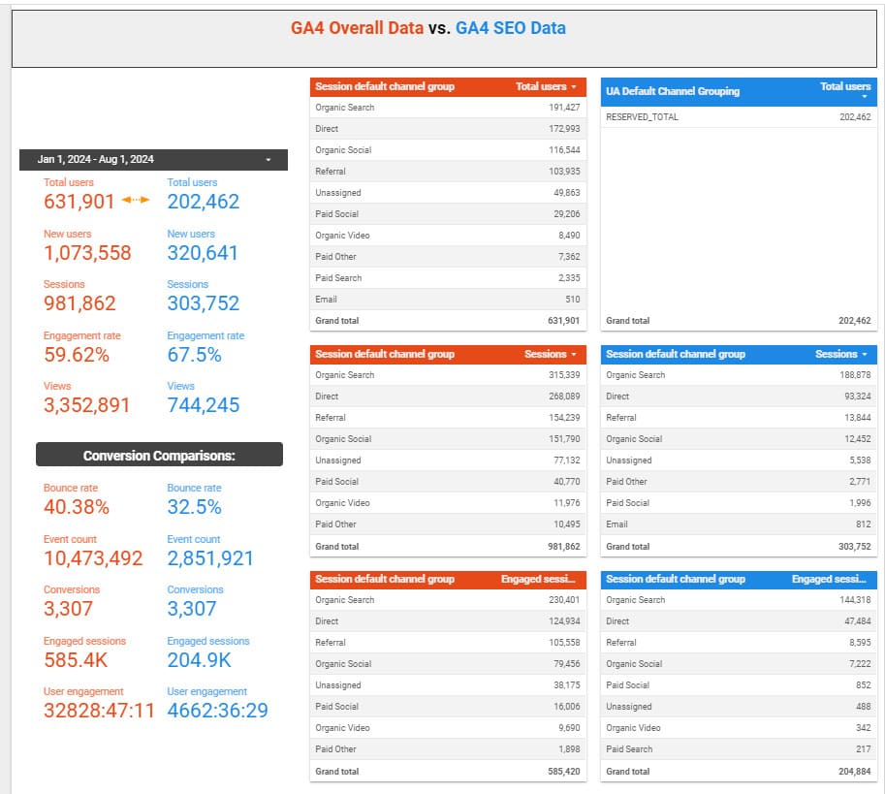The width and height of the screenshot is (885, 794).
Task: Click the Organic Search total users cell 191,427
Action: tap(564, 108)
